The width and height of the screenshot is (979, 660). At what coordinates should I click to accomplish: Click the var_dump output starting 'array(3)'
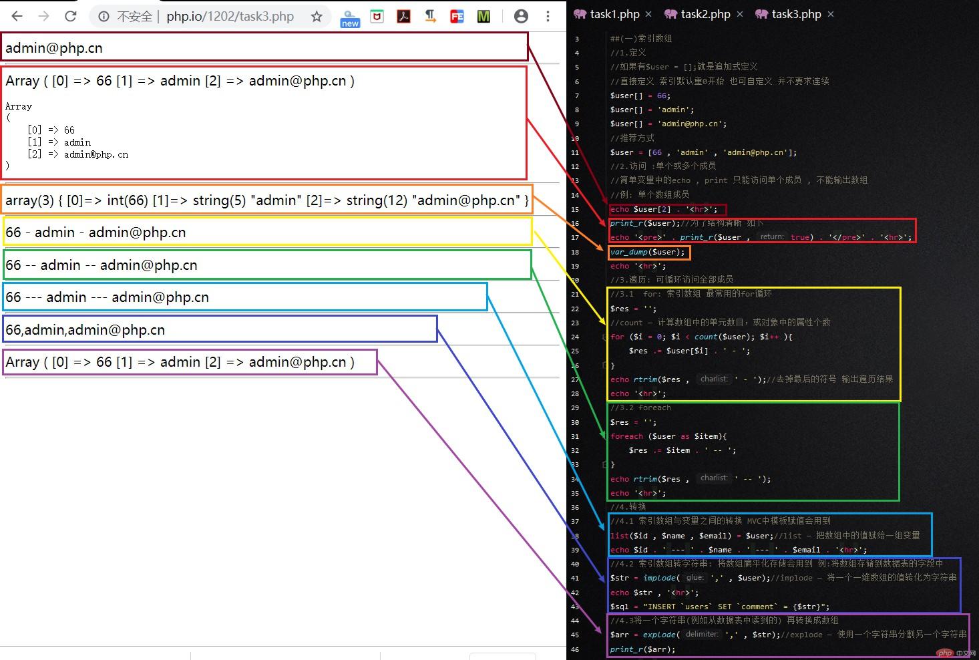(x=267, y=200)
